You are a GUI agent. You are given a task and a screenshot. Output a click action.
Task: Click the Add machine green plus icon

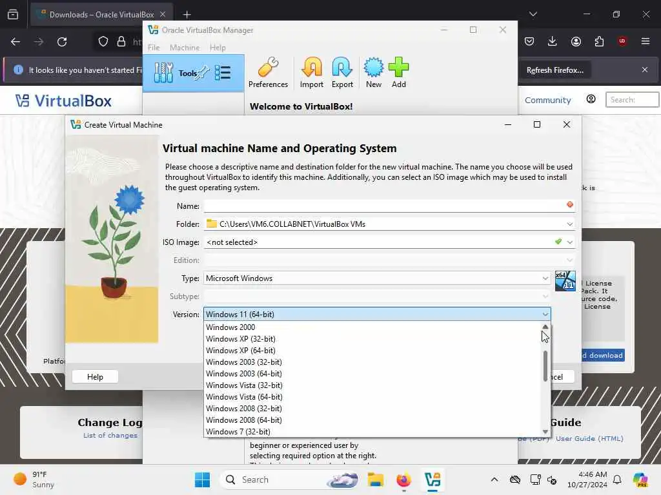(x=398, y=72)
